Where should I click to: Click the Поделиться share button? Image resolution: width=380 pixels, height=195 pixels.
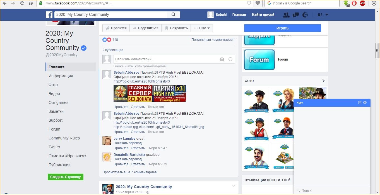pyautogui.click(x=145, y=28)
